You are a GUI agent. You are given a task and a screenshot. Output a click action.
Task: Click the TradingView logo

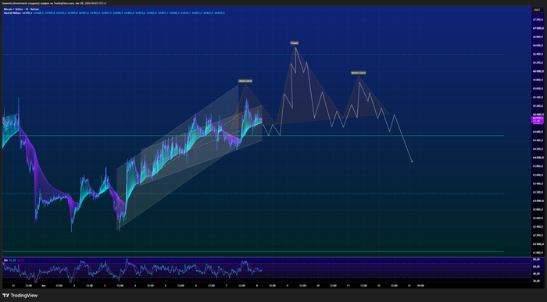(x=20, y=296)
